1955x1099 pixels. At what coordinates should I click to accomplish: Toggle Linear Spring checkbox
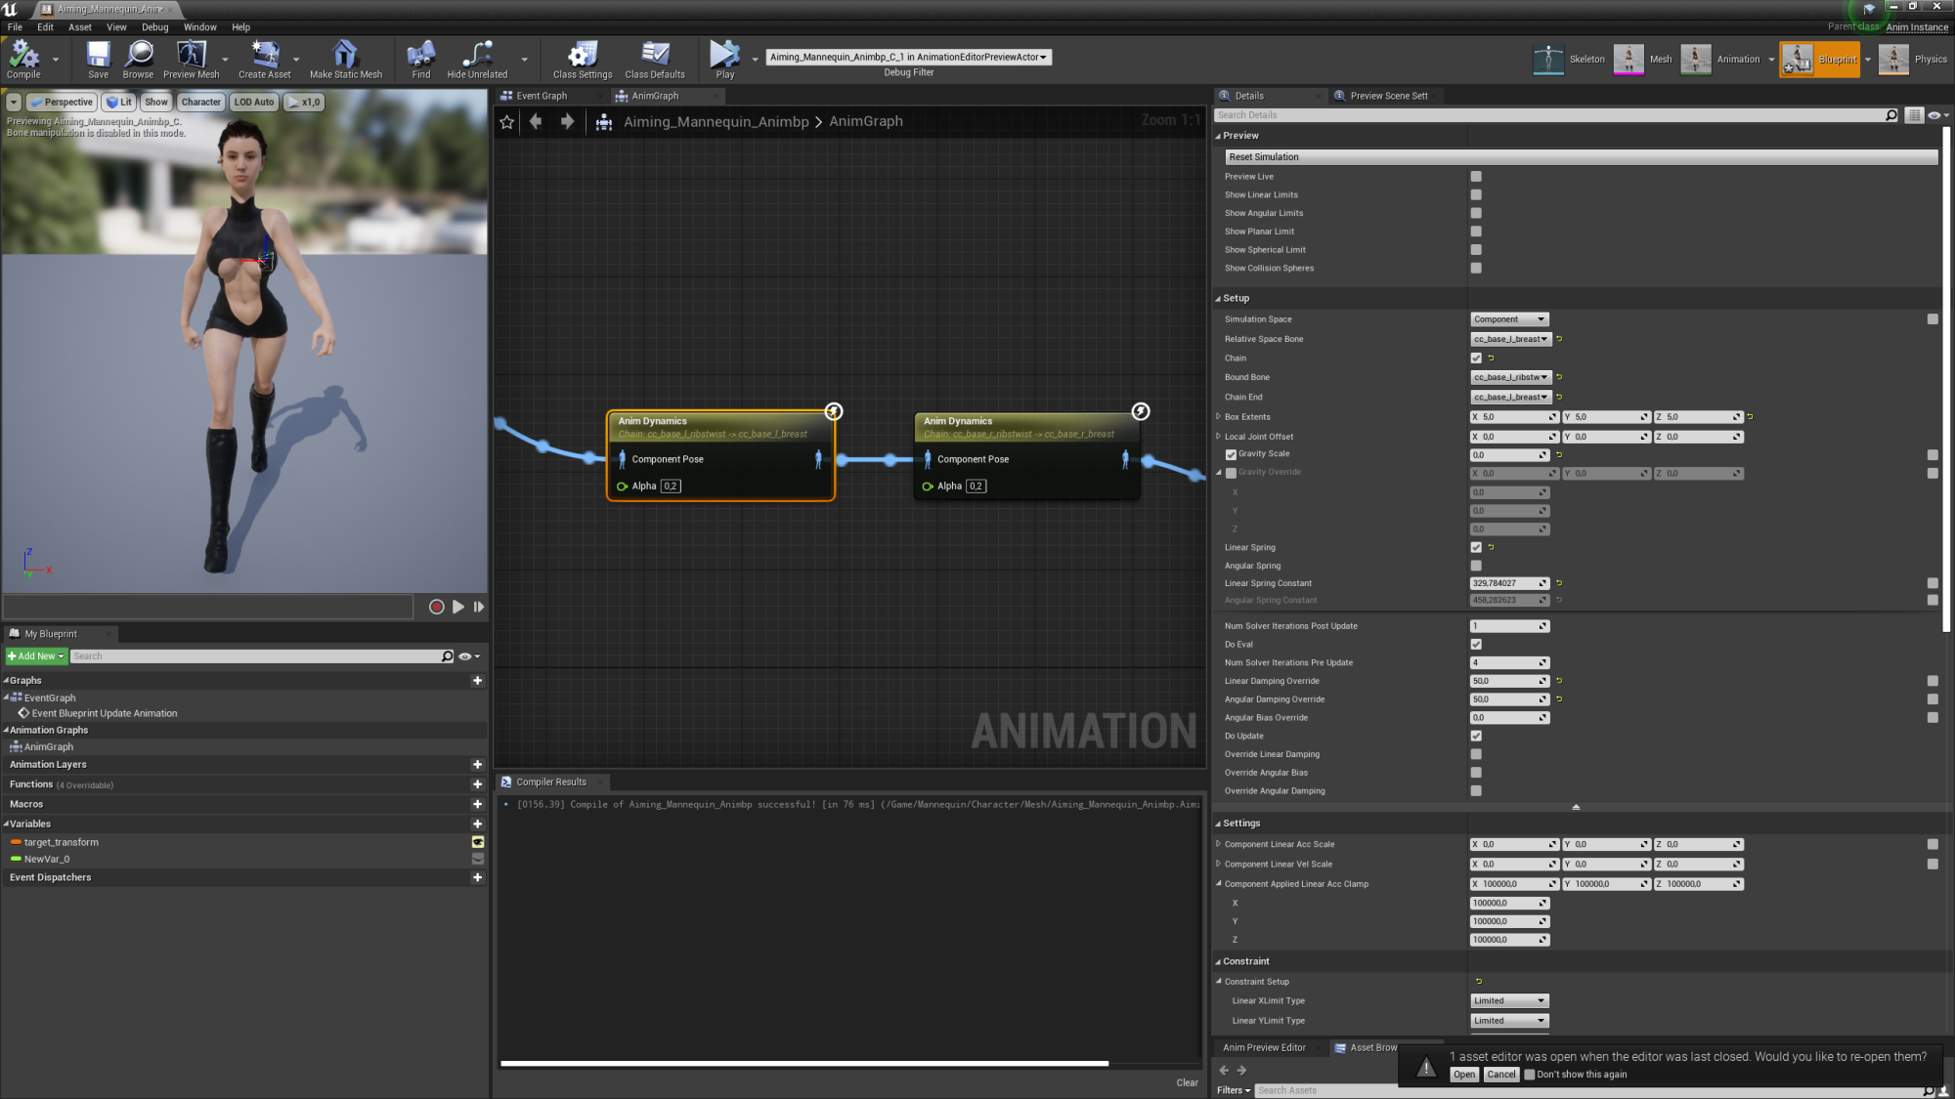point(1476,548)
